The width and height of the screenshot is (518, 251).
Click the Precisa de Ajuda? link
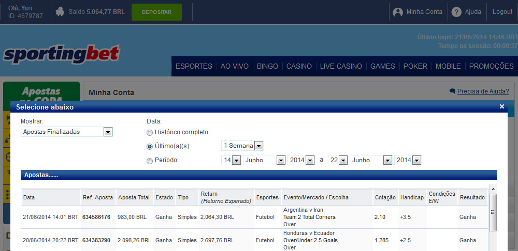483,91
